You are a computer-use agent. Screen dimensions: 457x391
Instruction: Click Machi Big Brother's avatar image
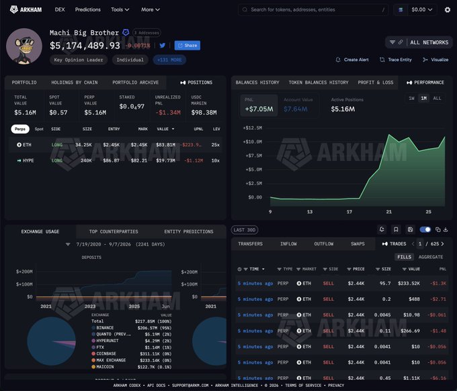[x=24, y=46]
